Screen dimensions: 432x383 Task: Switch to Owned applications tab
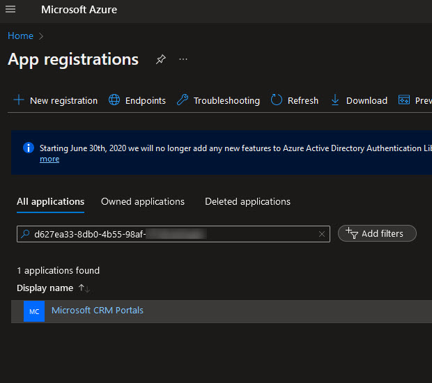pyautogui.click(x=143, y=201)
